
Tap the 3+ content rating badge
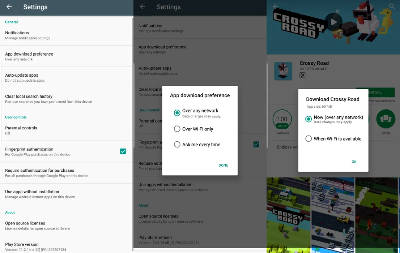click(302, 75)
